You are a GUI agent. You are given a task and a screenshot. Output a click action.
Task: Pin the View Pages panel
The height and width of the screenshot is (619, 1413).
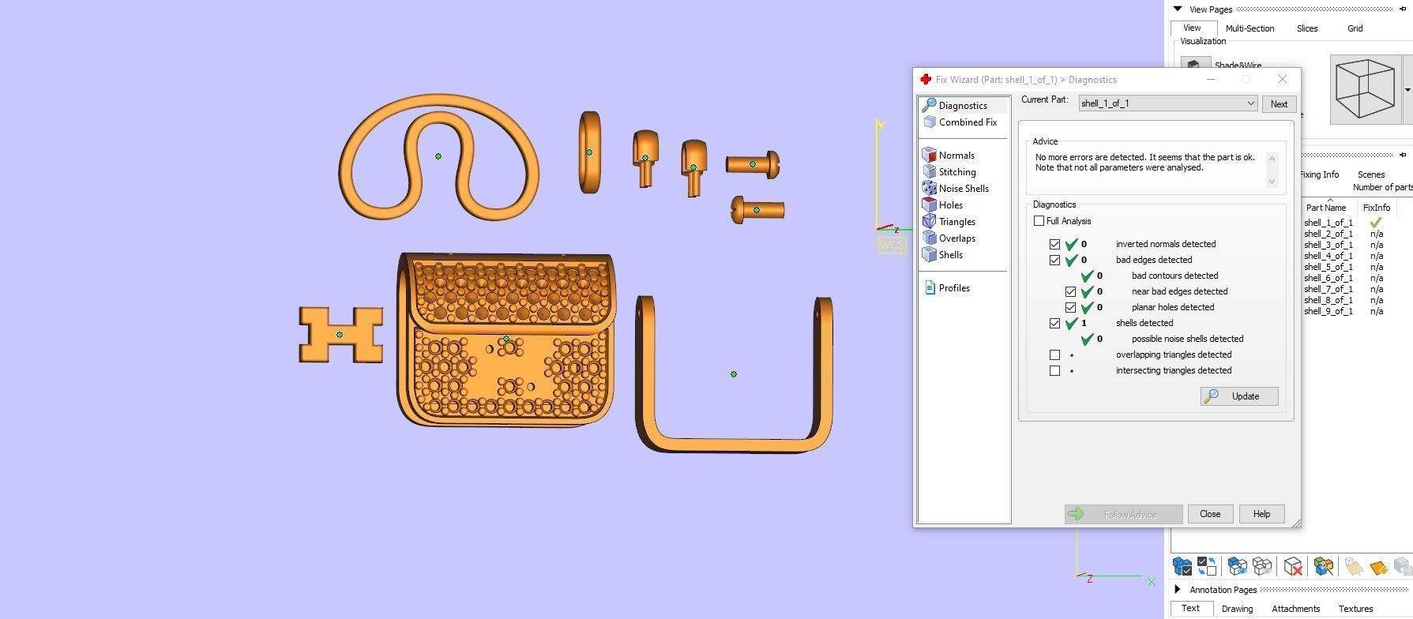pyautogui.click(x=1403, y=9)
